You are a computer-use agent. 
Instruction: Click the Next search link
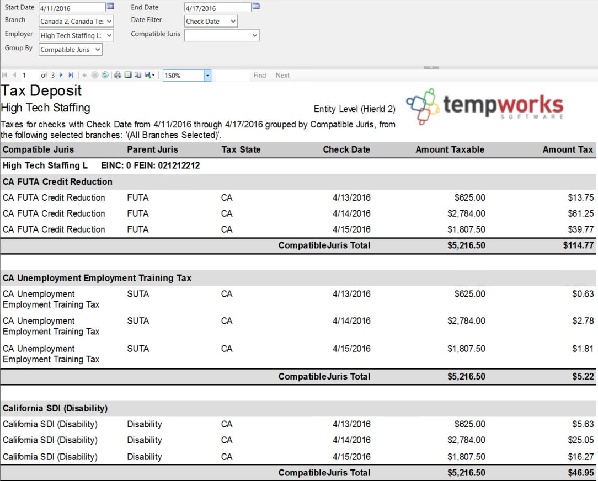point(282,75)
